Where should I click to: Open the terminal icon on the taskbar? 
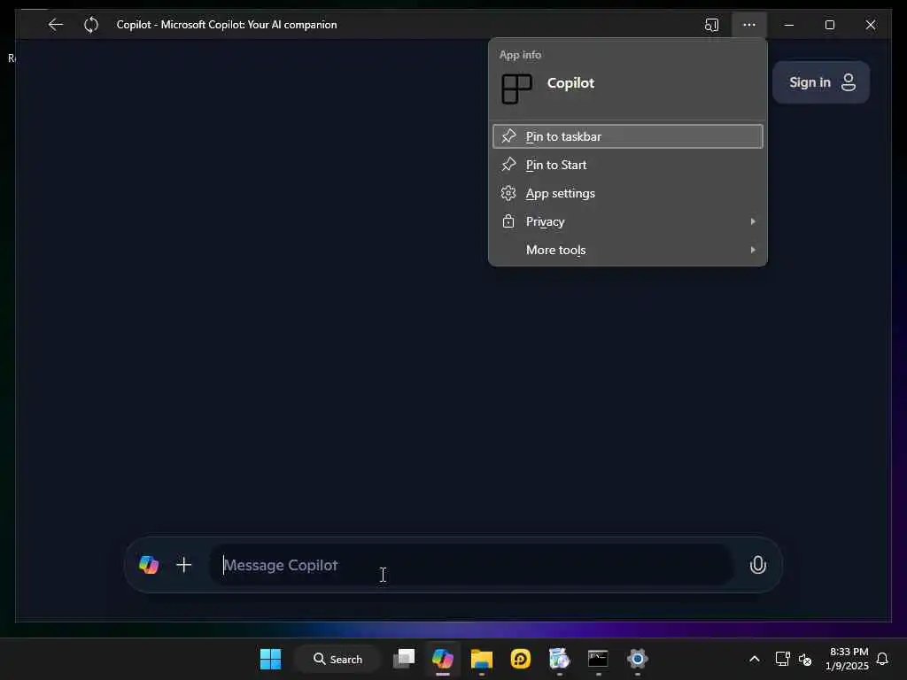tap(598, 659)
